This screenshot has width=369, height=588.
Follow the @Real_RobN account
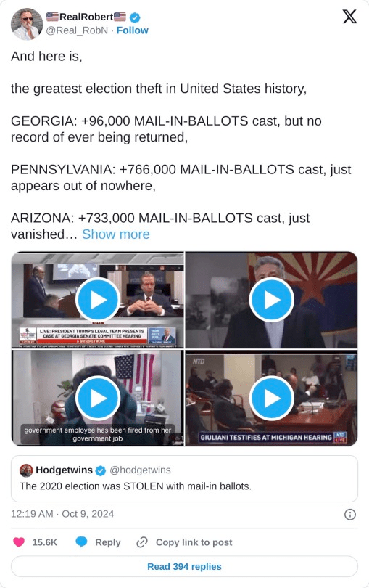coord(132,30)
